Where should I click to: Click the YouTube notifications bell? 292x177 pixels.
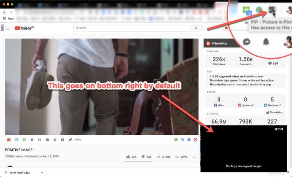point(266,41)
